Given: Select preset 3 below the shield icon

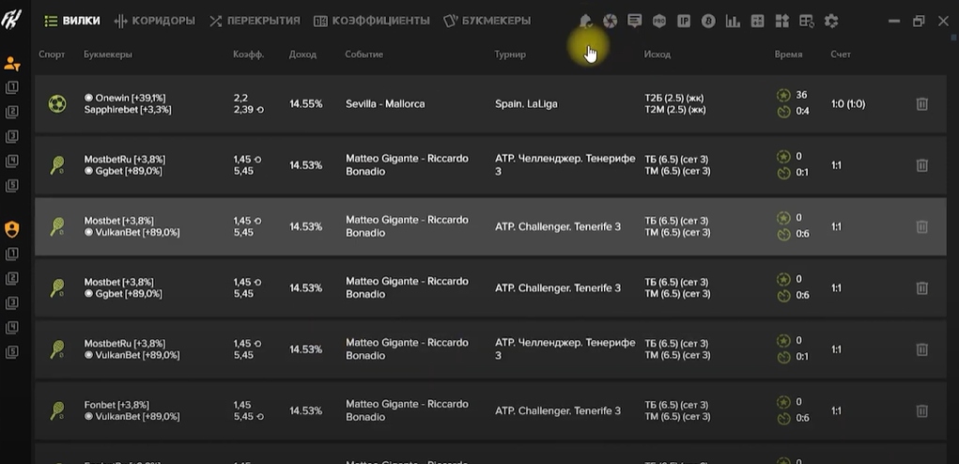Looking at the screenshot, I should pos(11,302).
